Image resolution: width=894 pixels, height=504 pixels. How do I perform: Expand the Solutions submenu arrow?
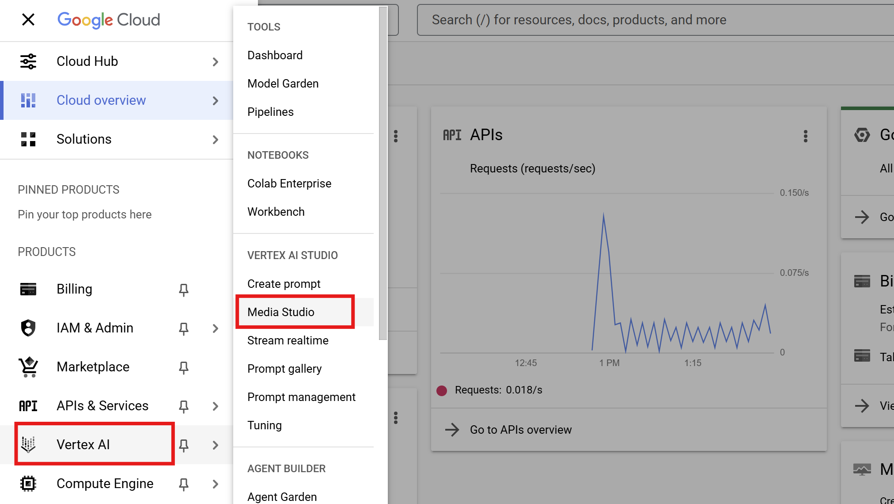(x=216, y=140)
